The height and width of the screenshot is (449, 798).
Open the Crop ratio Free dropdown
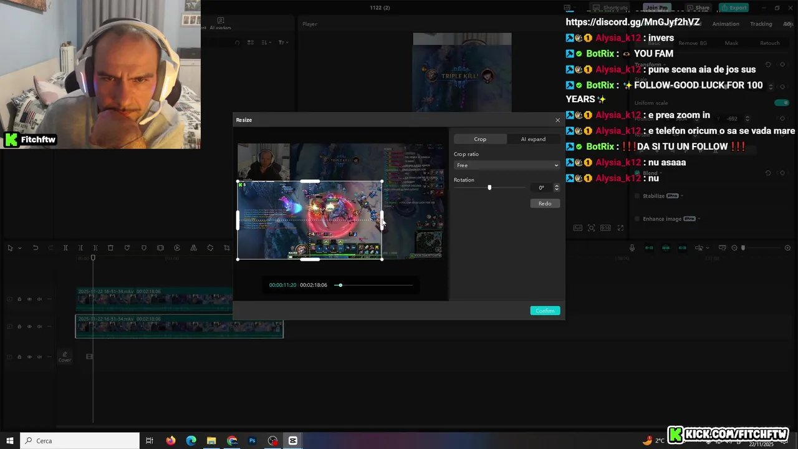pyautogui.click(x=507, y=165)
